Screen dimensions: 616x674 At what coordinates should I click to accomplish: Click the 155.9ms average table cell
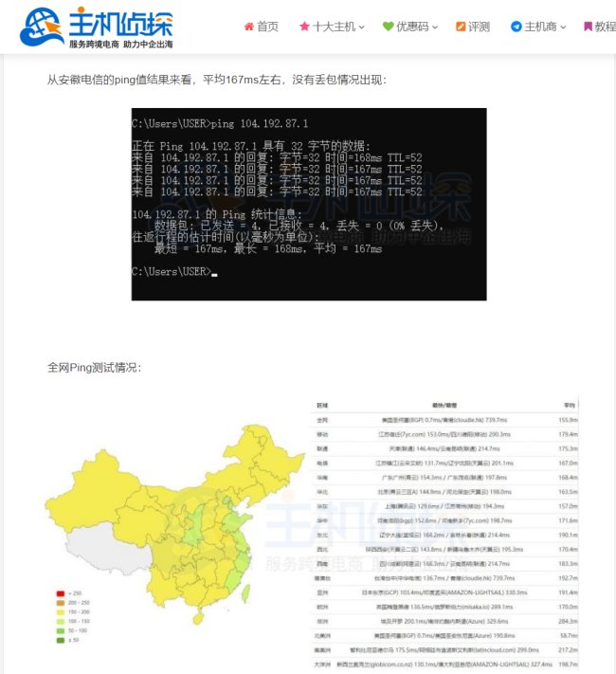(x=568, y=420)
